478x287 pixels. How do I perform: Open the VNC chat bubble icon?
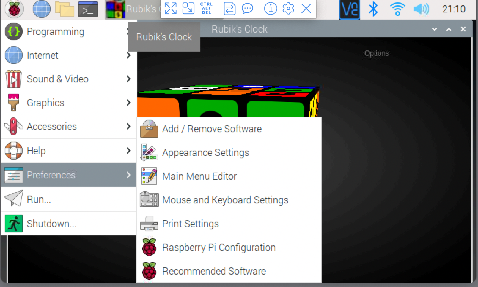pos(247,9)
